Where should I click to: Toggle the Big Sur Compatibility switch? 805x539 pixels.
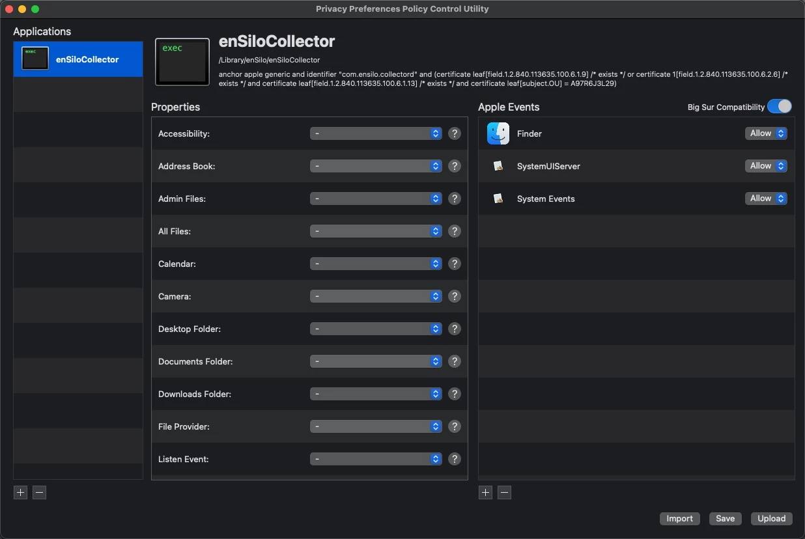(780, 107)
